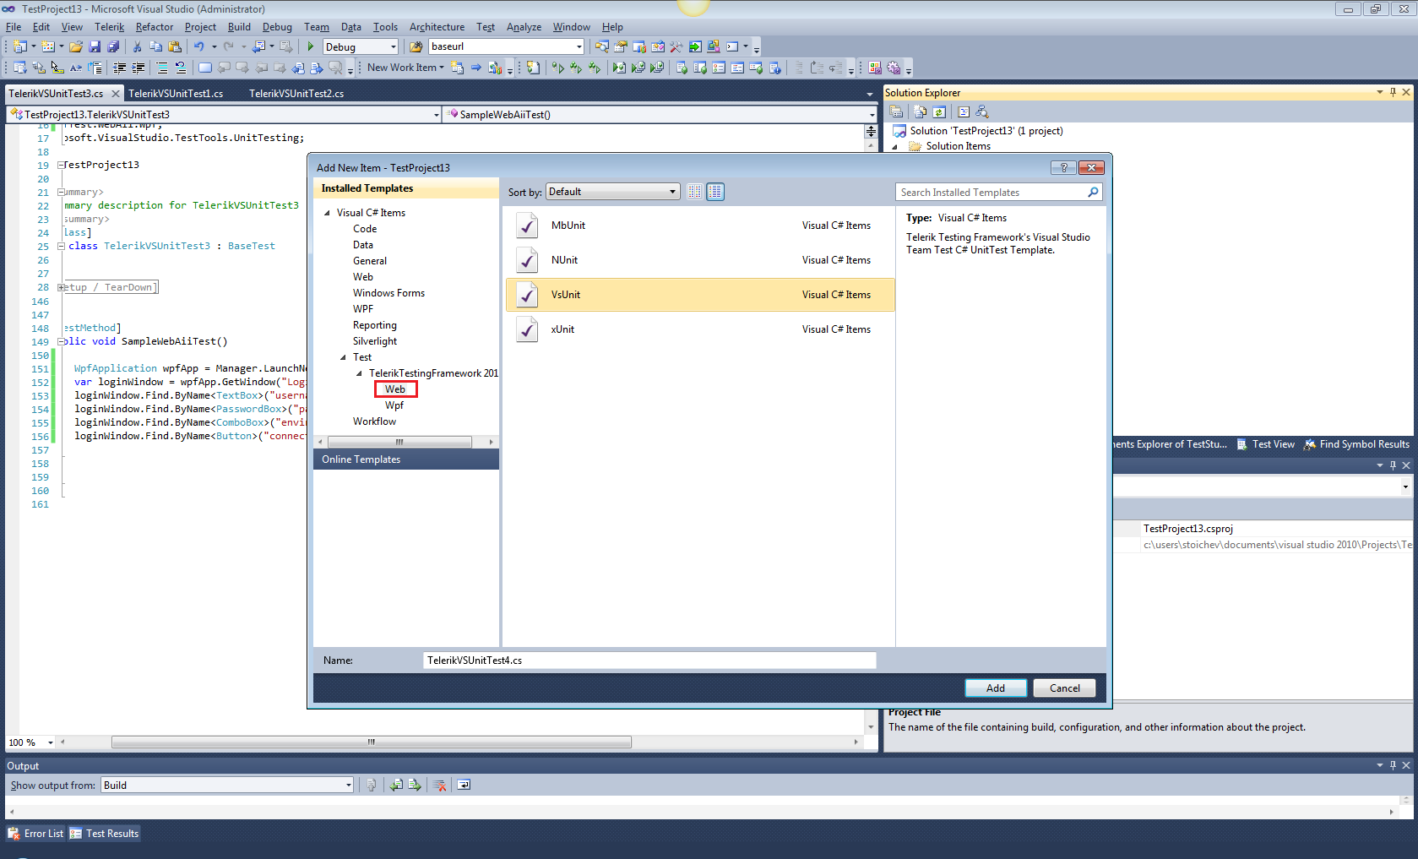This screenshot has height=859, width=1418.
Task: Start debugging with the green play icon
Action: click(x=311, y=46)
